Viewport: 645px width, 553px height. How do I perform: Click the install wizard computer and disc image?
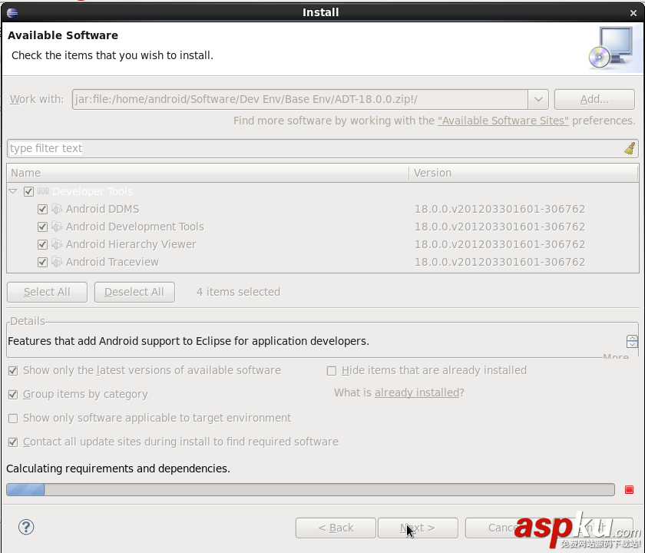(x=613, y=48)
